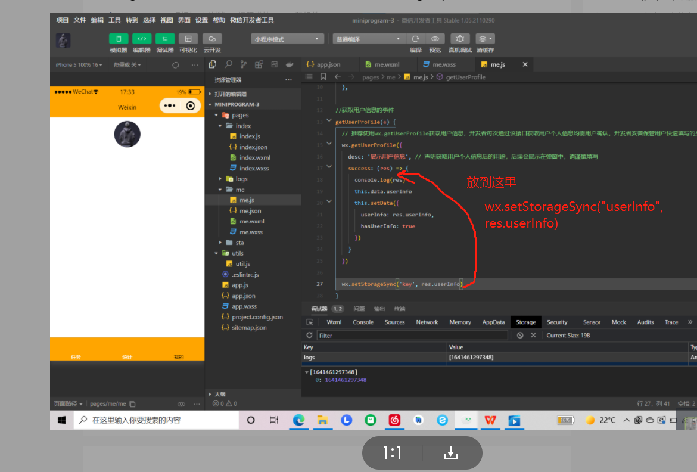Screen dimensions: 697x472
Task: Toggle the debugger panel button
Action: point(164,39)
